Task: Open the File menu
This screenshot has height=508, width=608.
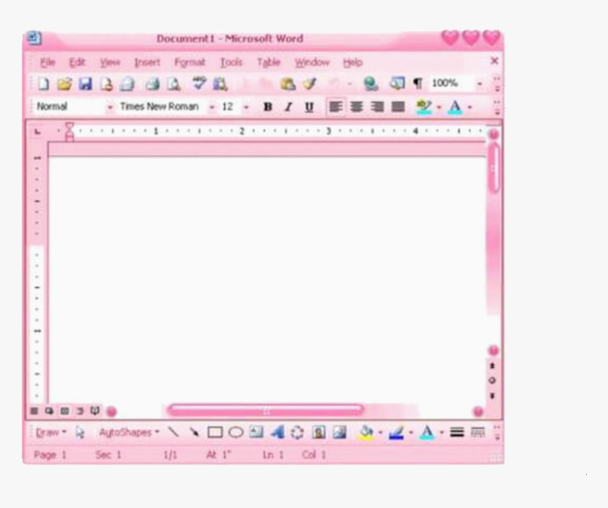Action: [47, 62]
